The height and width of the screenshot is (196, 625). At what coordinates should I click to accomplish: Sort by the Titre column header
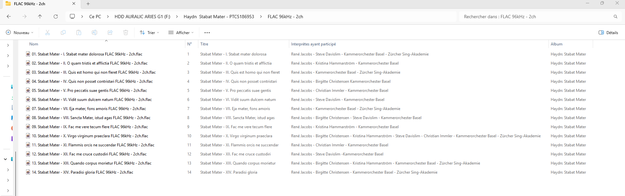(204, 44)
